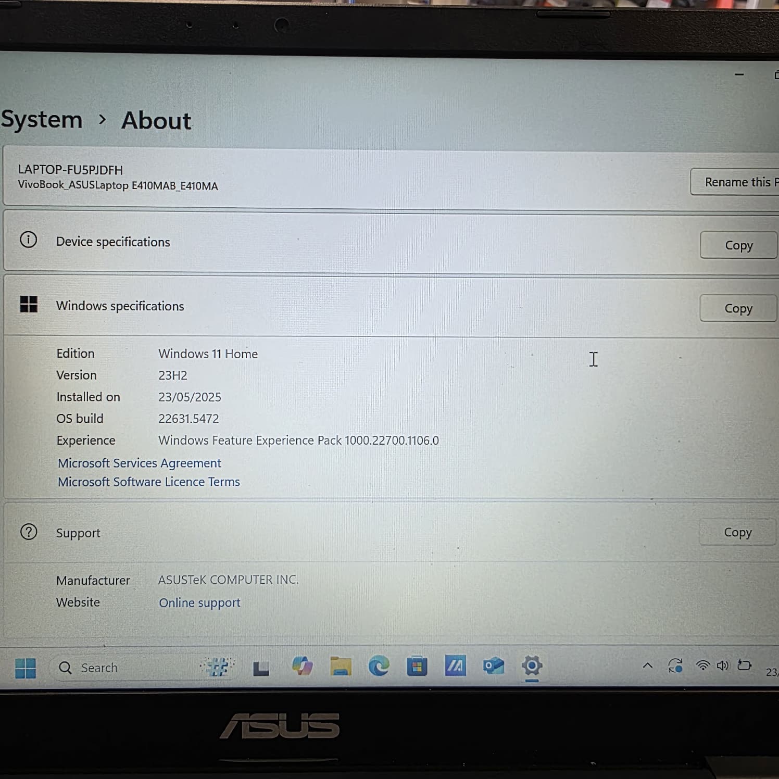
Task: Open Wi-Fi network settings icon
Action: click(703, 665)
